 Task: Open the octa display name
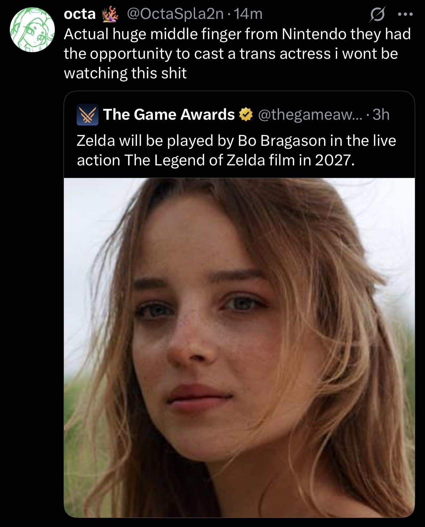(80, 14)
